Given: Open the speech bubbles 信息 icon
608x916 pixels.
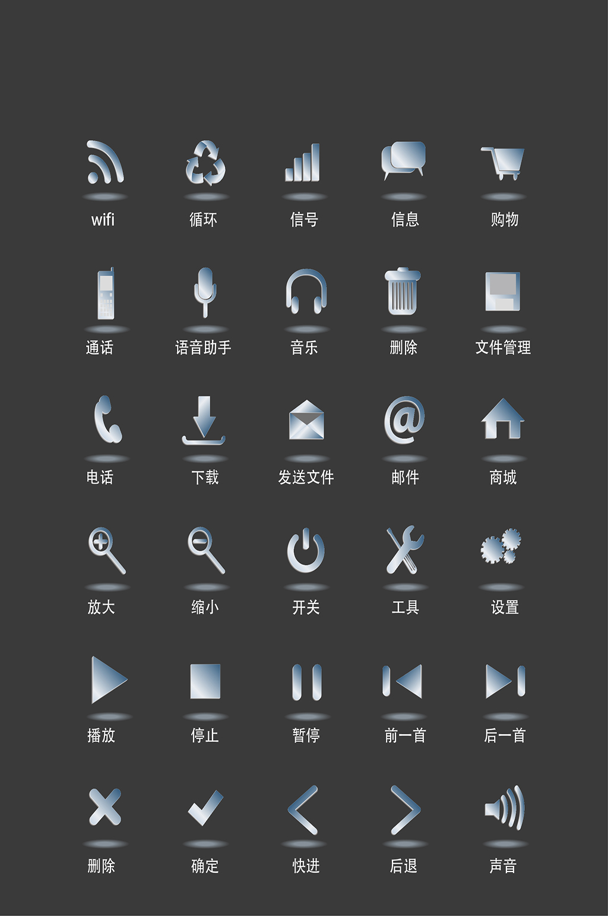Looking at the screenshot, I should [x=404, y=160].
